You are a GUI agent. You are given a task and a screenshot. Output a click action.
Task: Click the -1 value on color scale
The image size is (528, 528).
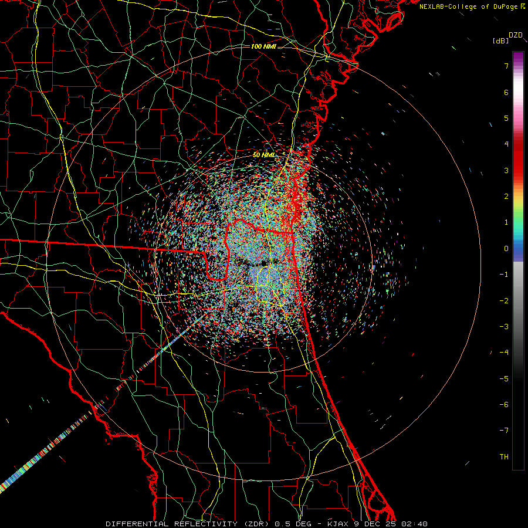coord(504,275)
